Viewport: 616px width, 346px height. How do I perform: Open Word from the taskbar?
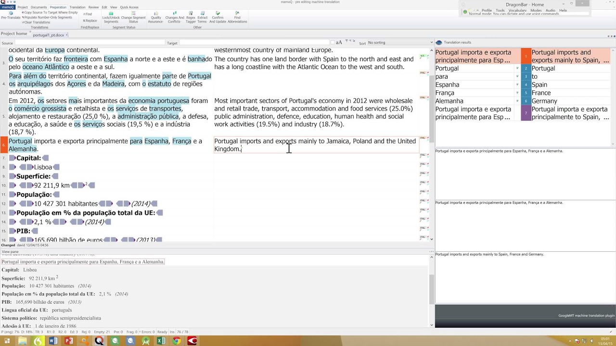(53, 341)
